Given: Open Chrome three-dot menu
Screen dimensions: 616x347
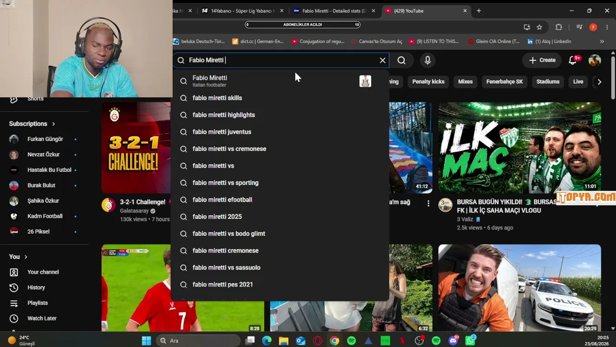Looking at the screenshot, I should point(607,27).
